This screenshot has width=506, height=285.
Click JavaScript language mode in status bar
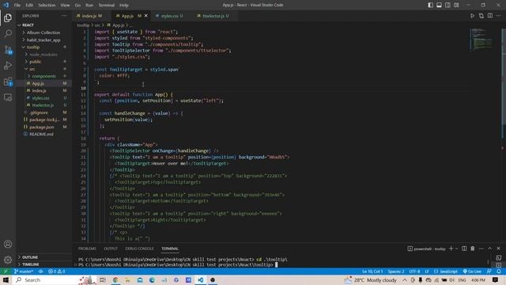point(446,272)
